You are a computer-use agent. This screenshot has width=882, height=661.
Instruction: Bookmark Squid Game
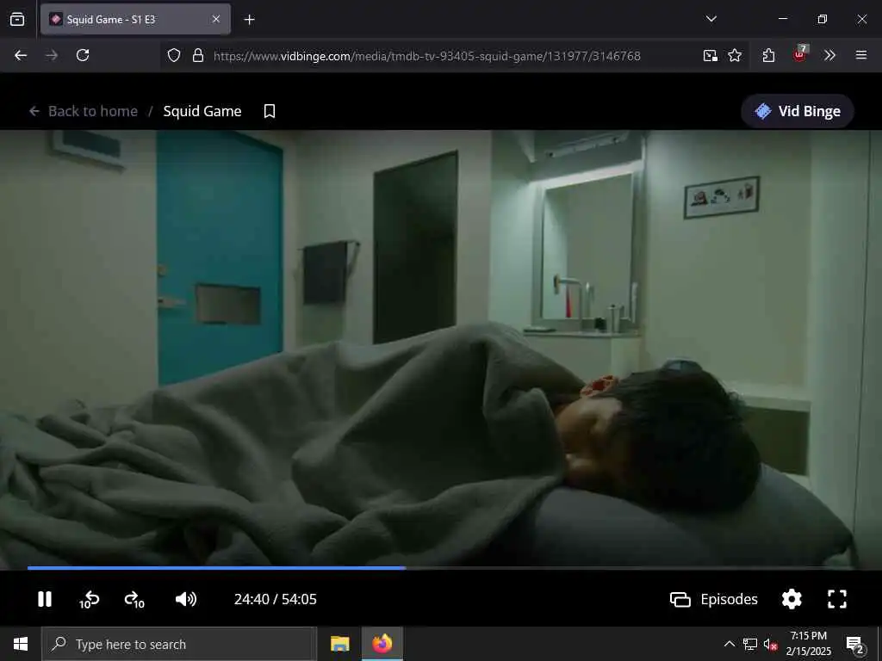point(270,111)
